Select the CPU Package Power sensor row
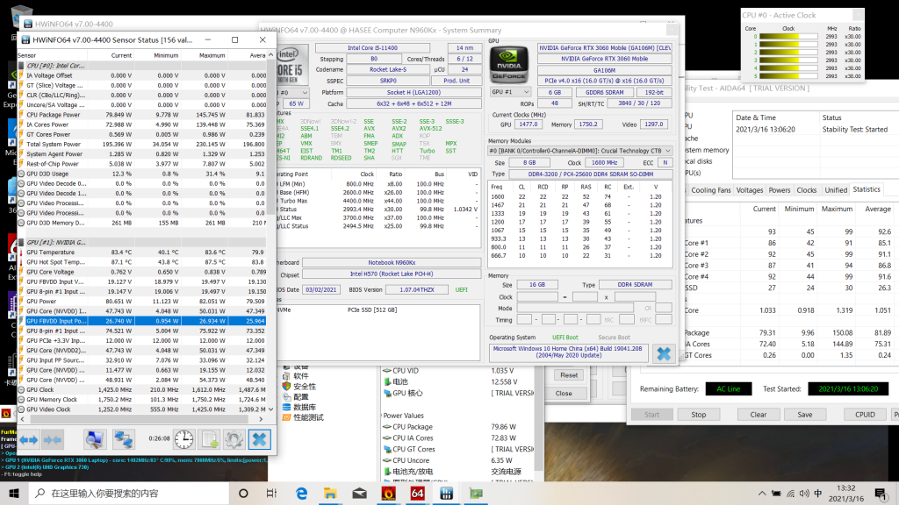899x505 pixels. point(142,115)
